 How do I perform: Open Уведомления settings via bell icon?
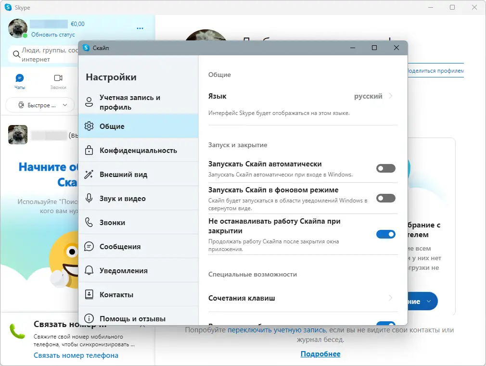tap(89, 270)
